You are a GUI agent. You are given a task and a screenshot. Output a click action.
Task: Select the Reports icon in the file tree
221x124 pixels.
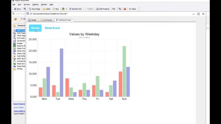click(x=15, y=46)
